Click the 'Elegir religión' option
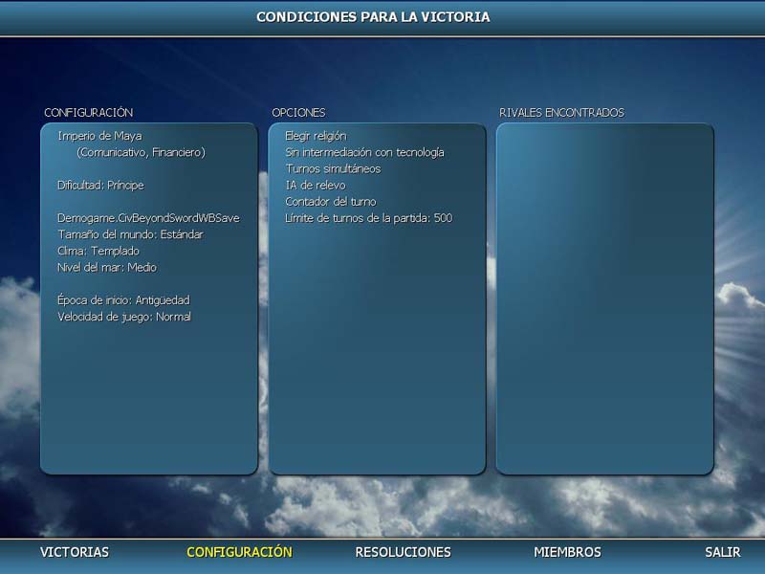 point(316,136)
